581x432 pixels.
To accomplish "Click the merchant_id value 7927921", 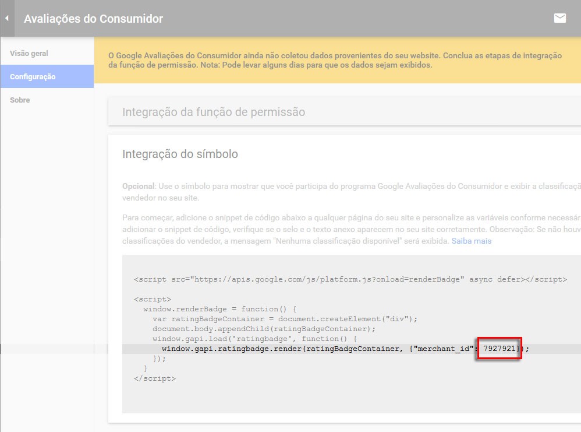I will [499, 348].
